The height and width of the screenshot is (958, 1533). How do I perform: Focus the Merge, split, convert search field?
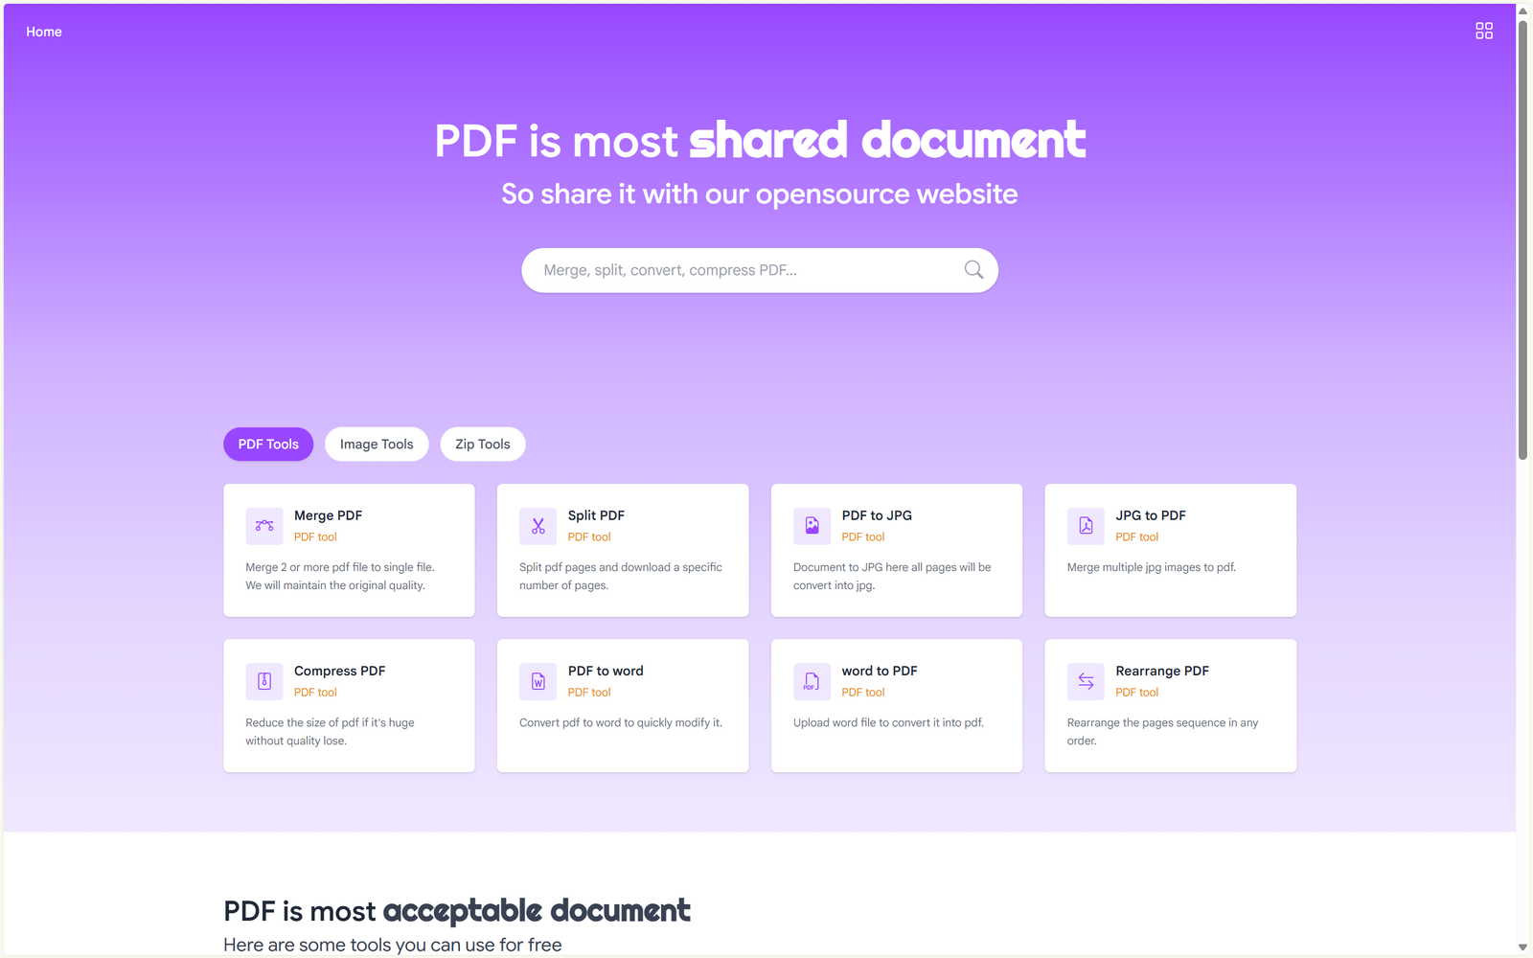(x=760, y=270)
